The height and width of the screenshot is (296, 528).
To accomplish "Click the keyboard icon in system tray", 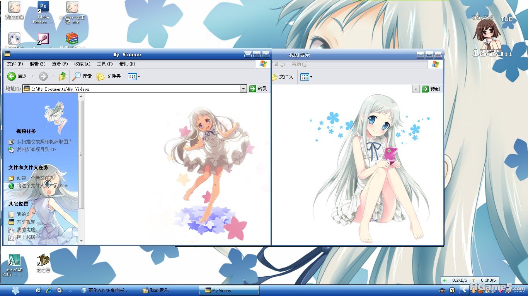I will 442,290.
